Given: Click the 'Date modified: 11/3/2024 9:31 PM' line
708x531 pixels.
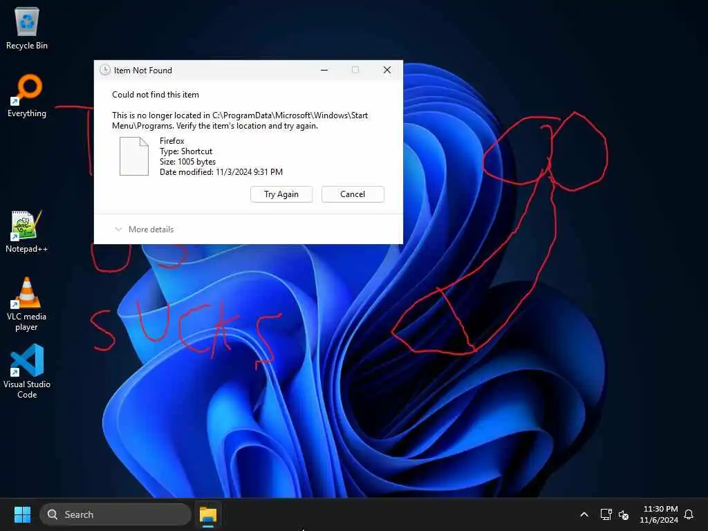Looking at the screenshot, I should [221, 172].
